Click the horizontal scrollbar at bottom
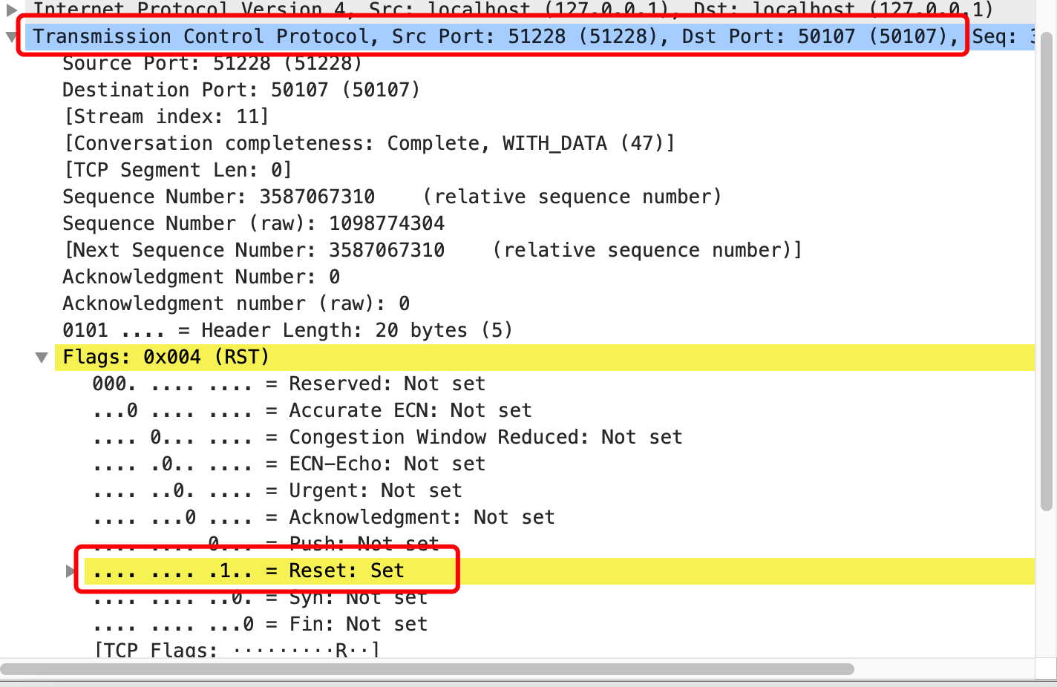 [x=427, y=669]
